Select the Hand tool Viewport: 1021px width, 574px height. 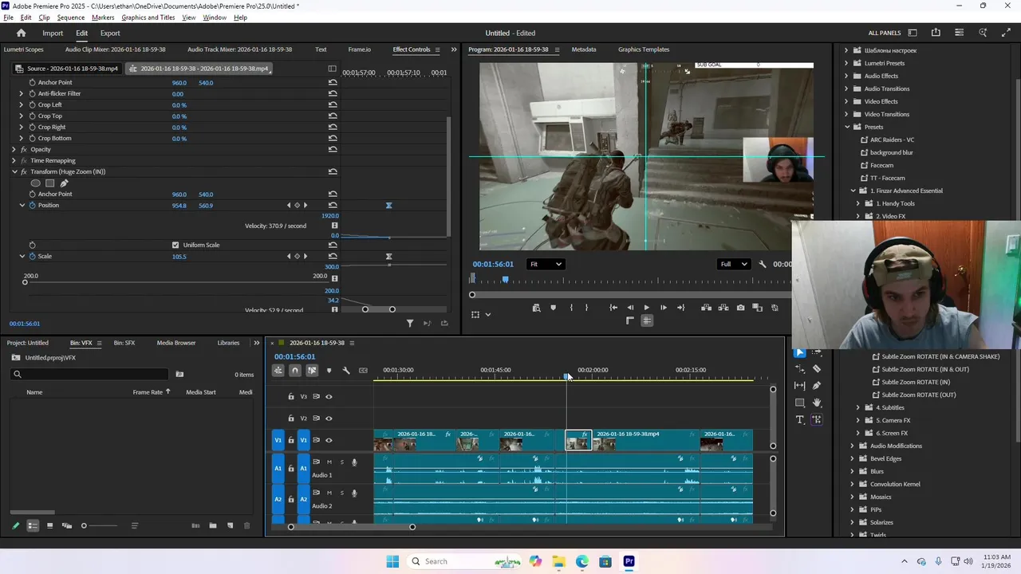[x=817, y=403]
